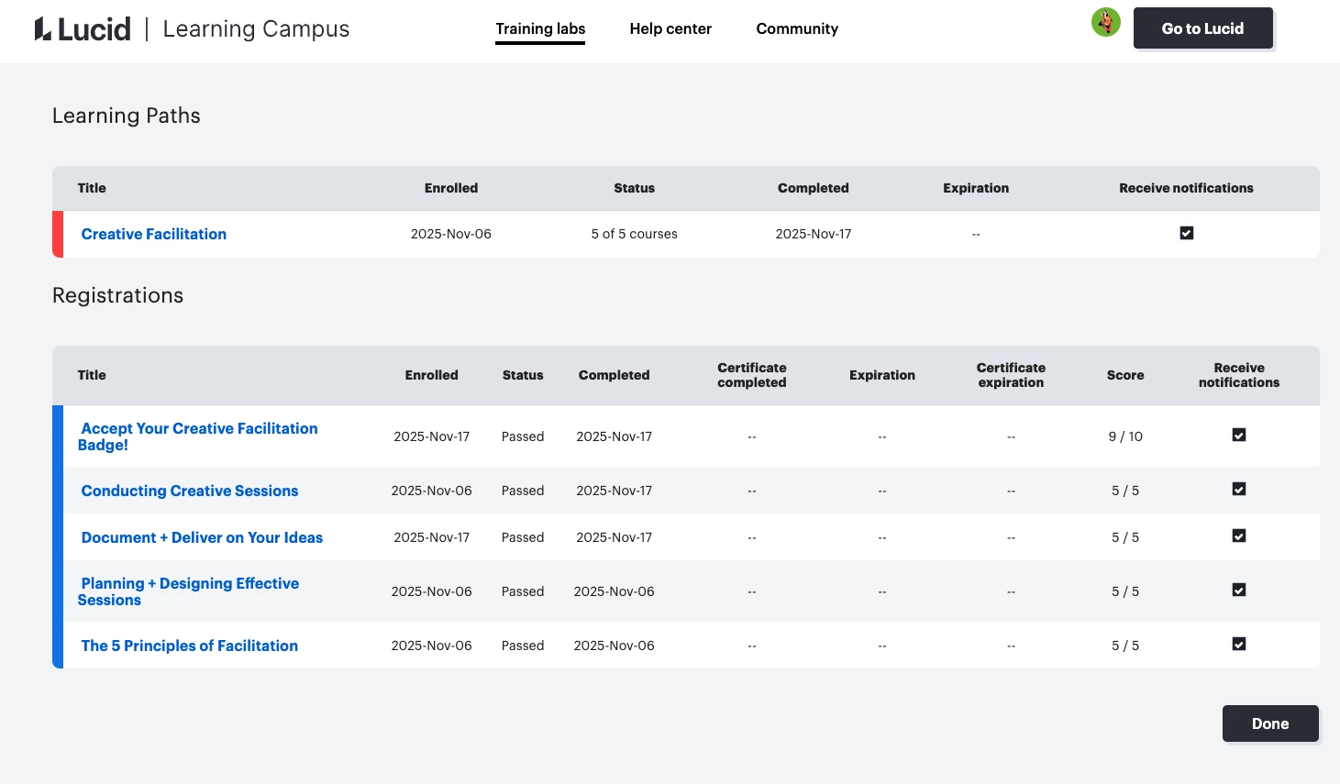Open The 5 Principles of Facilitation

190,646
